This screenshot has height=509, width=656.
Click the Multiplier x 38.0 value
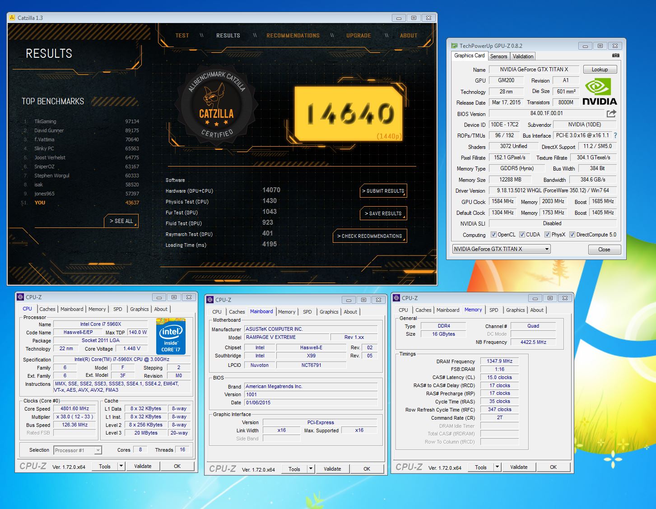75,417
